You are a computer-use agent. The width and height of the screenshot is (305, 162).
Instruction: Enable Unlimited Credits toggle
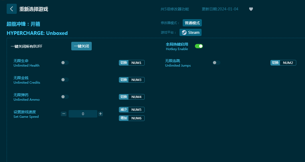[x=65, y=80]
